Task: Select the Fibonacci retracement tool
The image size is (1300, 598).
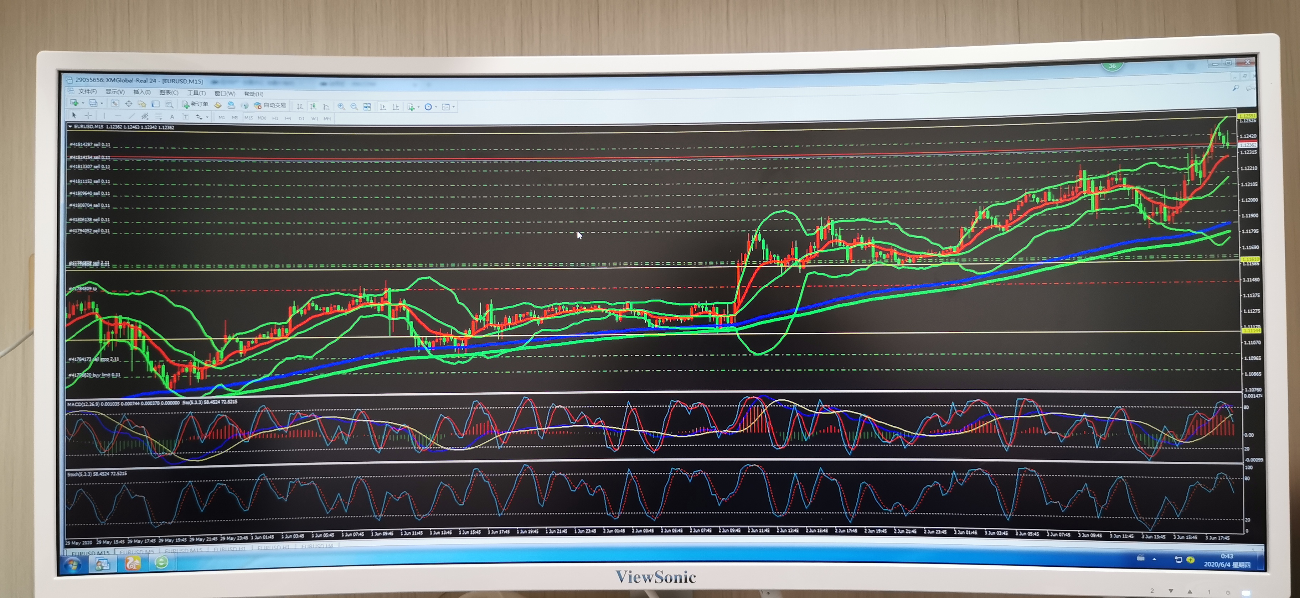Action: 159,116
